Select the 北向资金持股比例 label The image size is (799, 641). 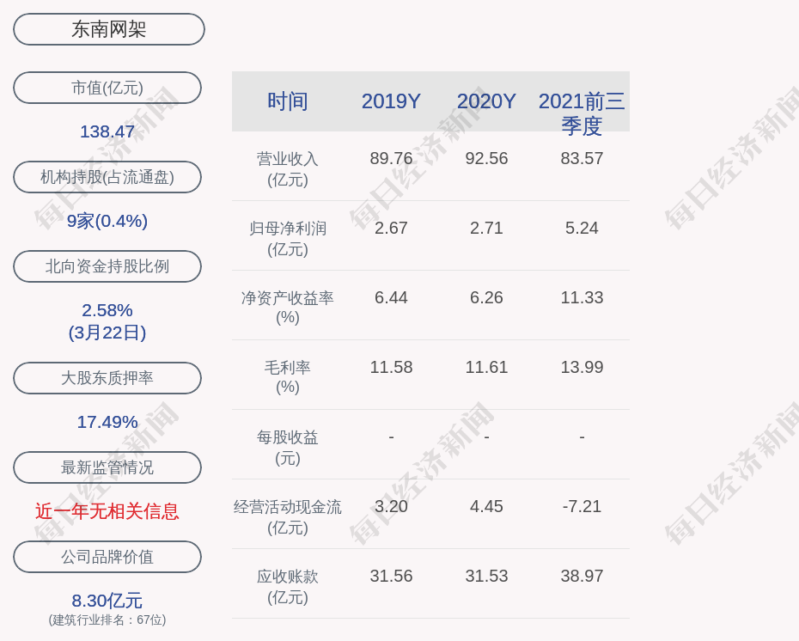[x=107, y=266]
